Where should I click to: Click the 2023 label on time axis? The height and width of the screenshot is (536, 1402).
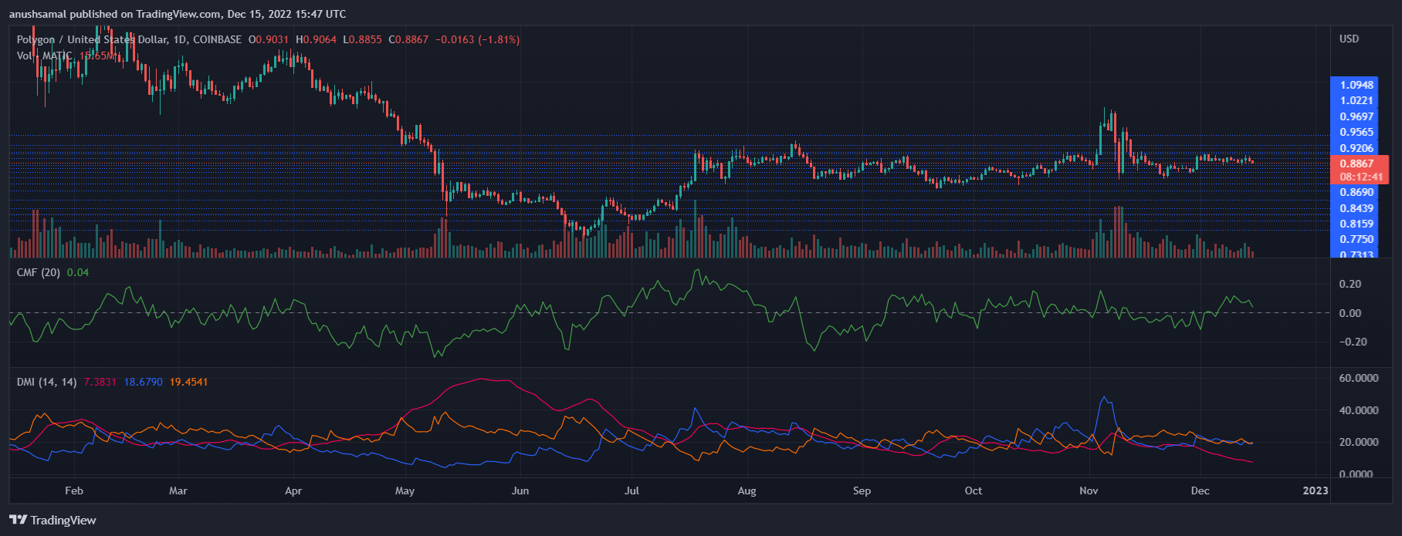click(1316, 490)
